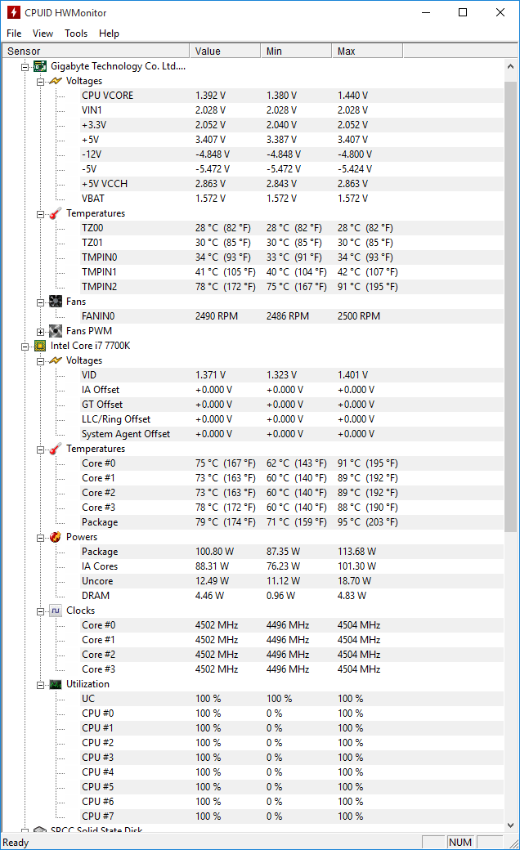Click the HWMonitor title bar app icon
The height and width of the screenshot is (850, 520).
[x=13, y=13]
